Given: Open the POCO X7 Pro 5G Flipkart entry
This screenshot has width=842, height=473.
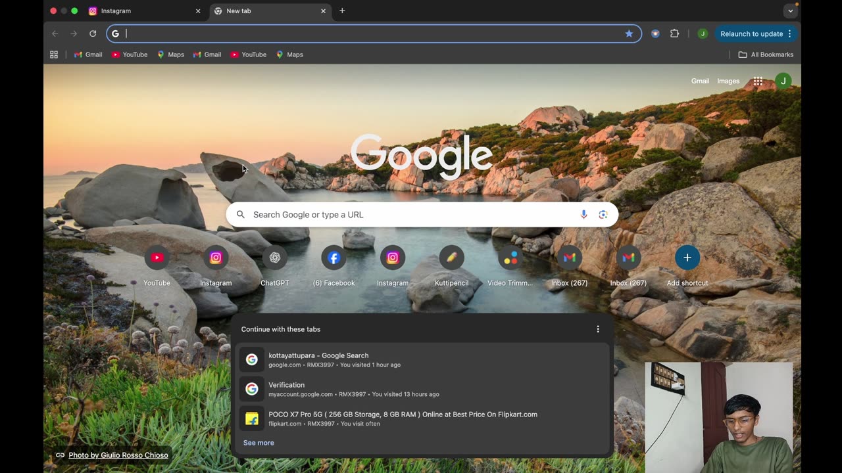Looking at the screenshot, I should click(422, 418).
